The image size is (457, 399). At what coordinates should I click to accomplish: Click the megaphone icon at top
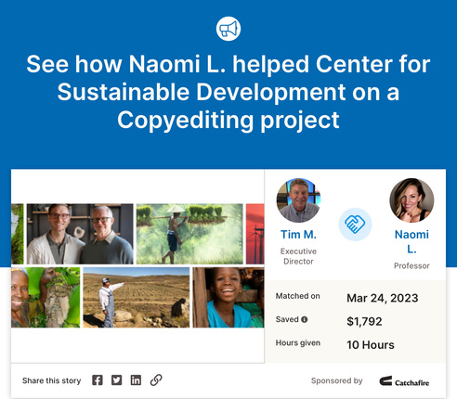[x=228, y=29]
